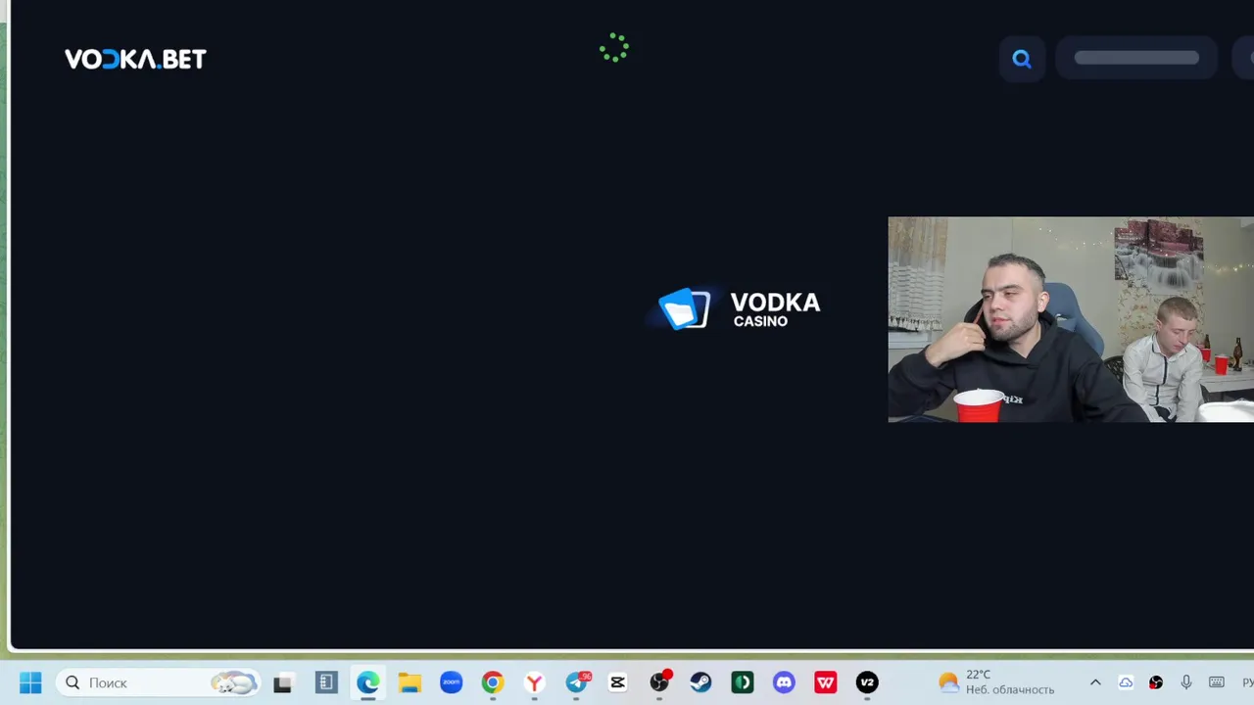
Task: Open OBS Studio from the taskbar
Action: (x=659, y=682)
